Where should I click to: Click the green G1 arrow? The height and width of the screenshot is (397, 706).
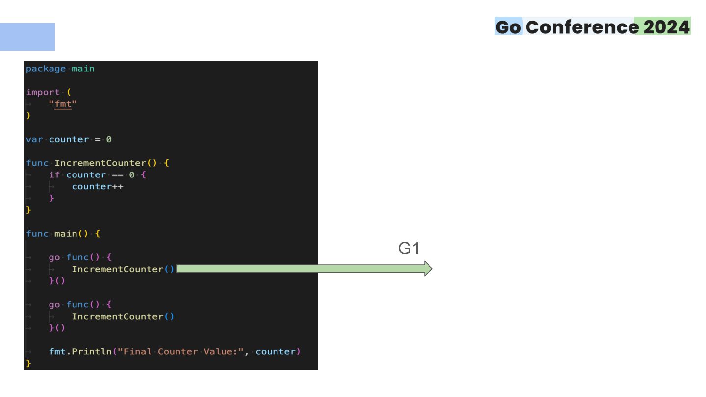pos(304,269)
